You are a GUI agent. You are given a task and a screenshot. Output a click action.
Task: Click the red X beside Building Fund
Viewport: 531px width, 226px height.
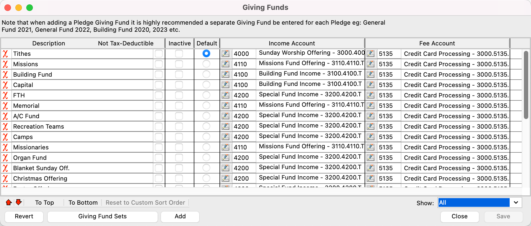click(x=5, y=74)
